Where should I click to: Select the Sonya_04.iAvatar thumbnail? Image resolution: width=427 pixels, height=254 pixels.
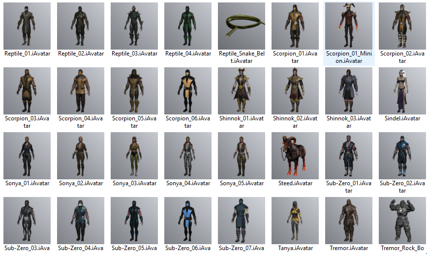(x=188, y=156)
